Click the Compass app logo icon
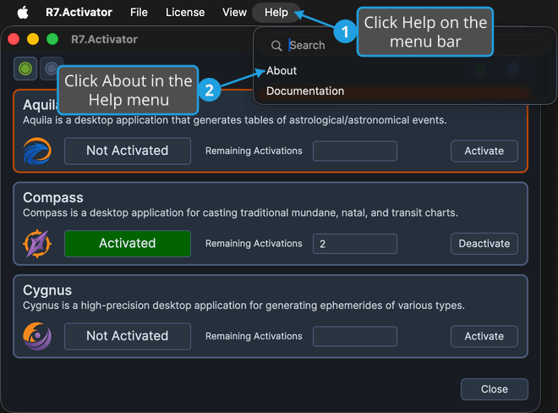 click(x=37, y=244)
